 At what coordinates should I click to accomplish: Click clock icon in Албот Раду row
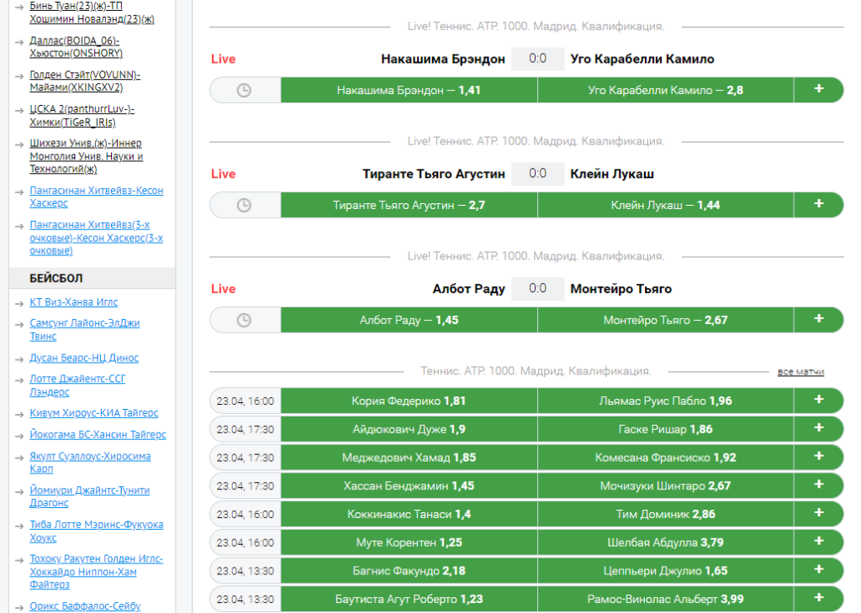[244, 320]
